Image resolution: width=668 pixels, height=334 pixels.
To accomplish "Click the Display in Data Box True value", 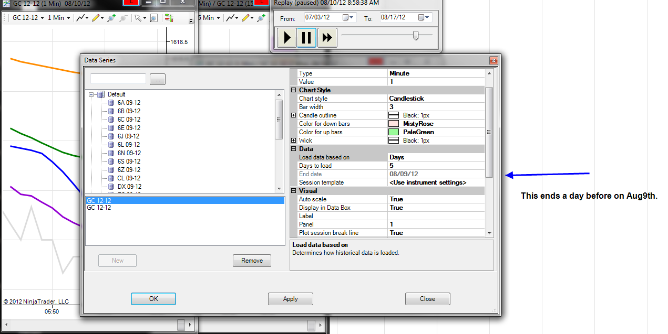I will [436, 208].
